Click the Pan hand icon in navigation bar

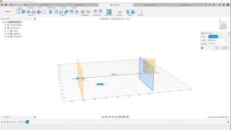coord(110,117)
